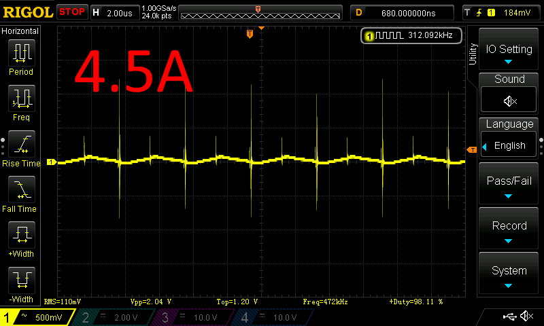
Task: Click the left panel page indicator dots
Action: click(x=3, y=147)
